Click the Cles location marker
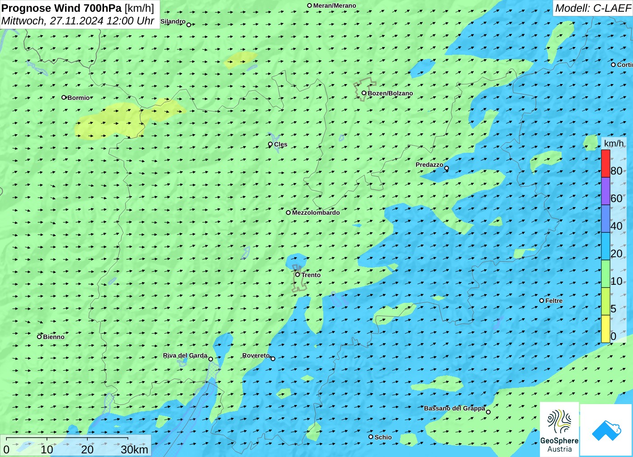Image resolution: width=633 pixels, height=457 pixels. tap(270, 144)
